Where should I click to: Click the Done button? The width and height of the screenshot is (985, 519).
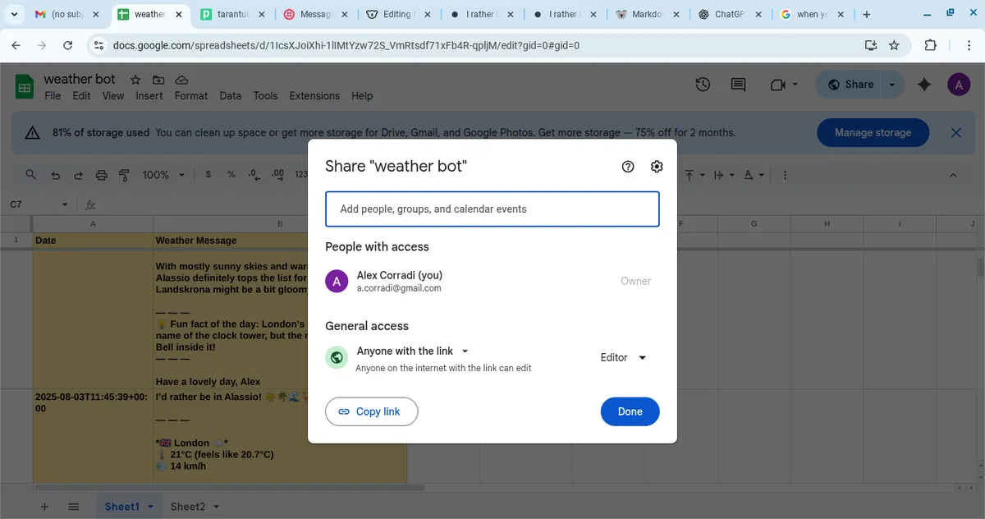coord(630,411)
